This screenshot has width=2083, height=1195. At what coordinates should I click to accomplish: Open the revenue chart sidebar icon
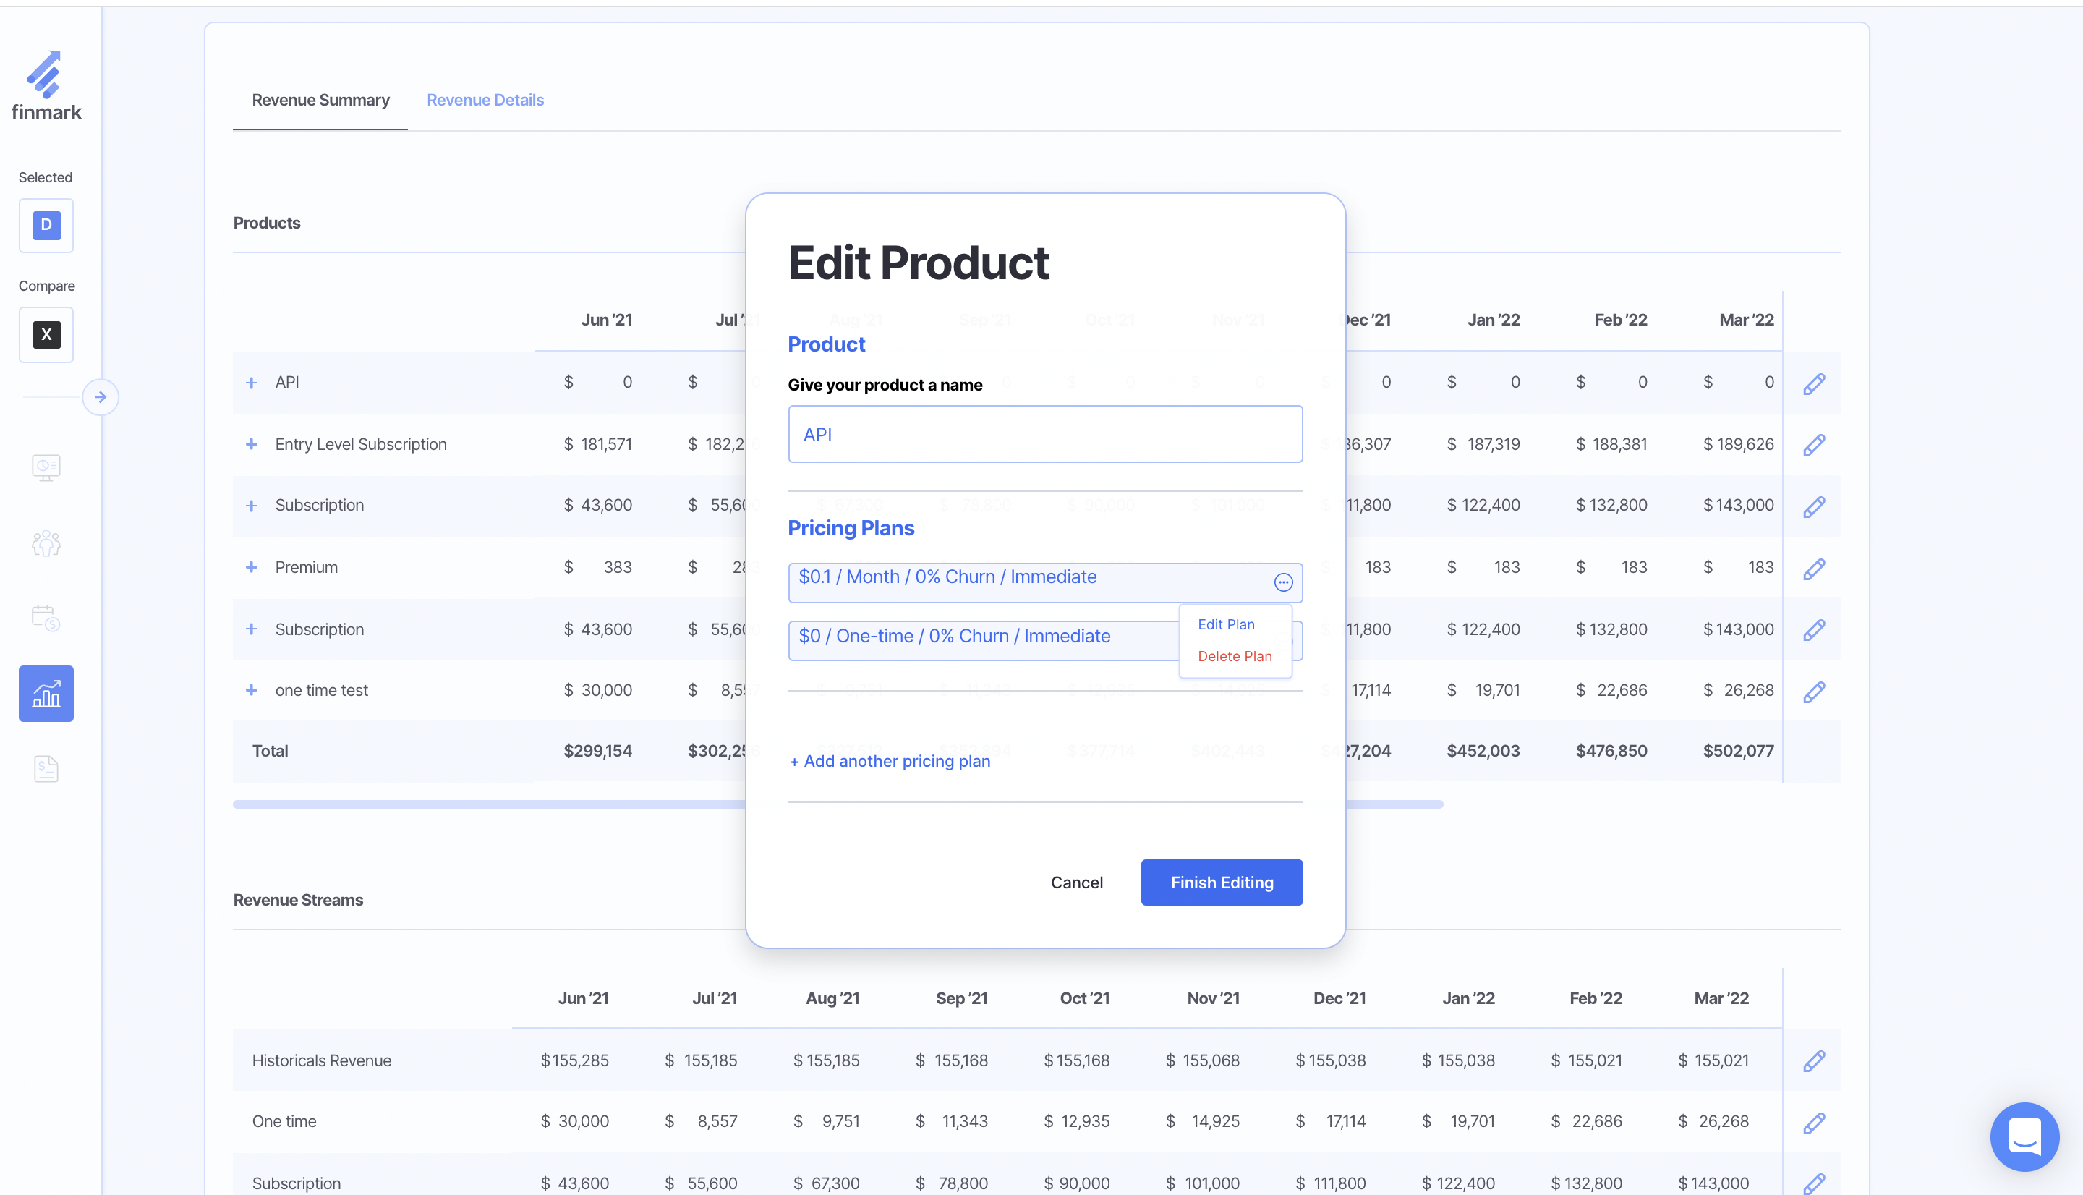click(46, 694)
